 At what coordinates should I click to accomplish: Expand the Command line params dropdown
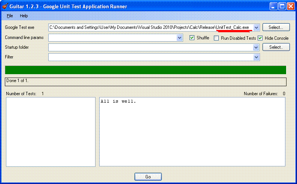(179, 38)
